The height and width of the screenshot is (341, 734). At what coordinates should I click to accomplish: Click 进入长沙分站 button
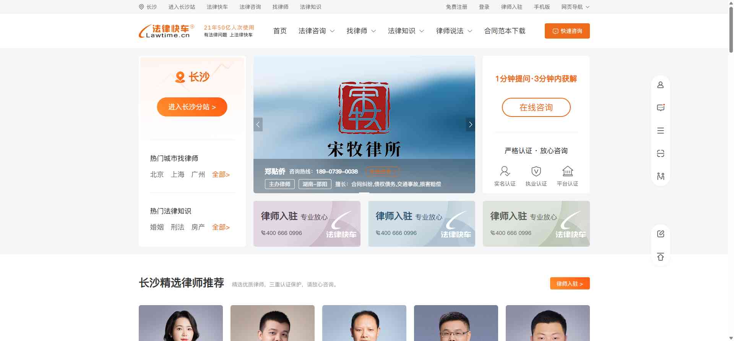[192, 107]
